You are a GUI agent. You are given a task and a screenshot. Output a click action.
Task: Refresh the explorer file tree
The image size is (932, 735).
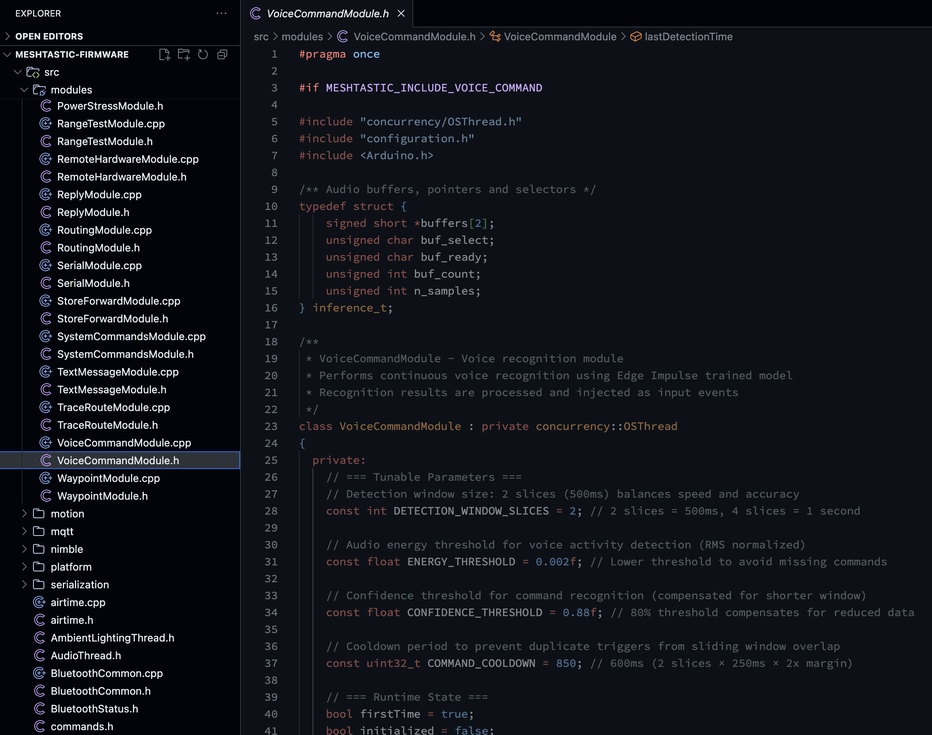pos(203,54)
